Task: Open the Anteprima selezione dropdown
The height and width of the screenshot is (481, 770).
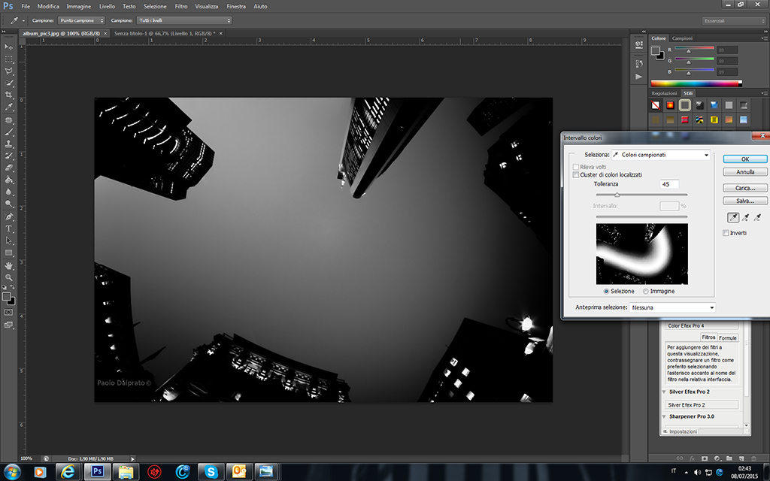Action: click(672, 307)
